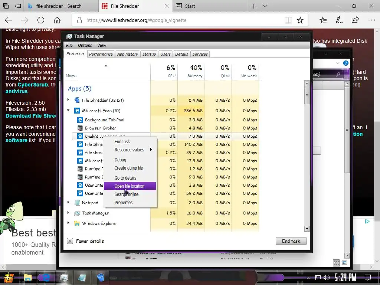The image size is (380, 285).
Task: Open the Task Manager View menu
Action: tap(102, 45)
